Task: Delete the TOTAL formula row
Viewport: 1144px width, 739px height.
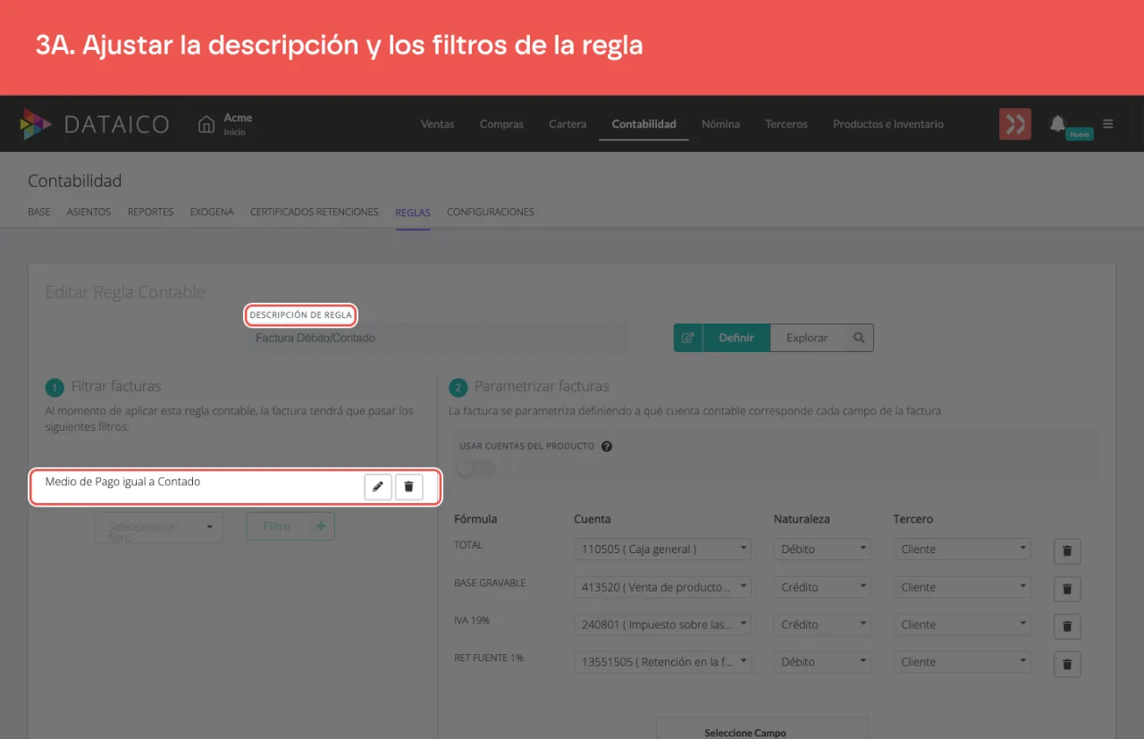Action: point(1067,551)
